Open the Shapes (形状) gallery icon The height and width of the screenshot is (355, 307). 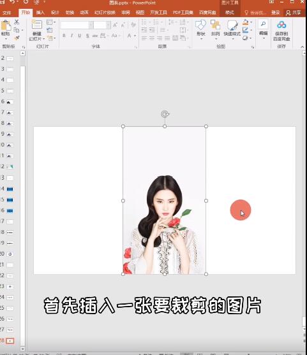point(200,25)
